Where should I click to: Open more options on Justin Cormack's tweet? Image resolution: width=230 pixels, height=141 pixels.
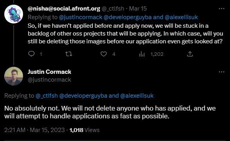coord(221,72)
